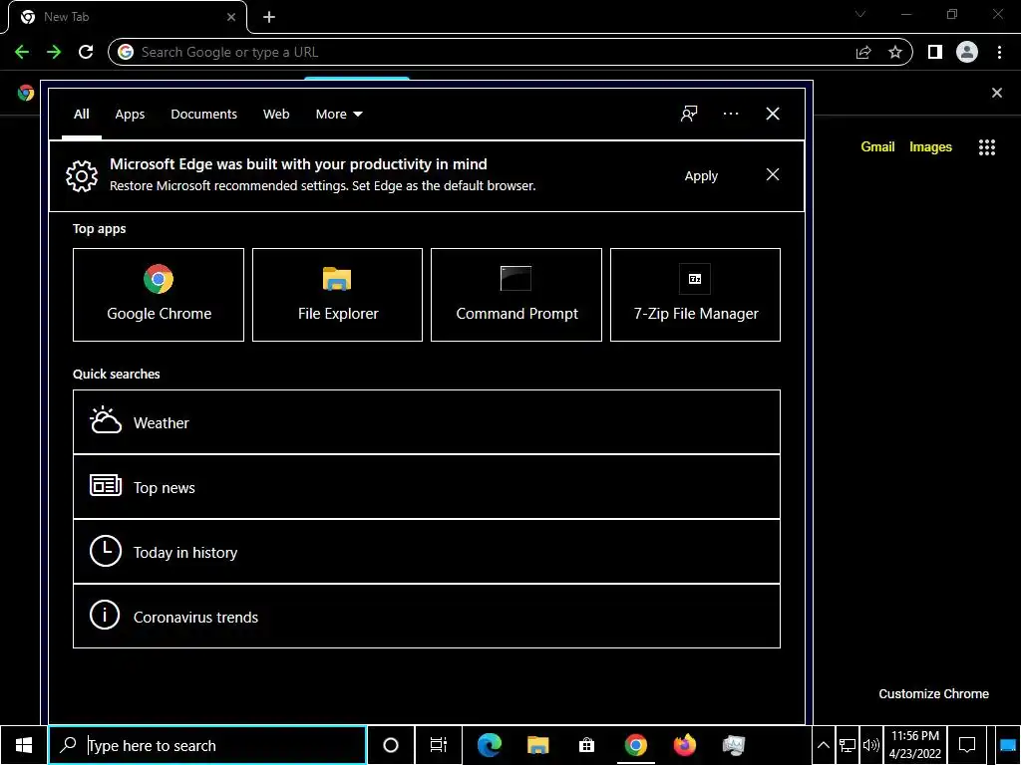The image size is (1021, 765).
Task: Open the clock showing 11:56 PM
Action: 915,745
